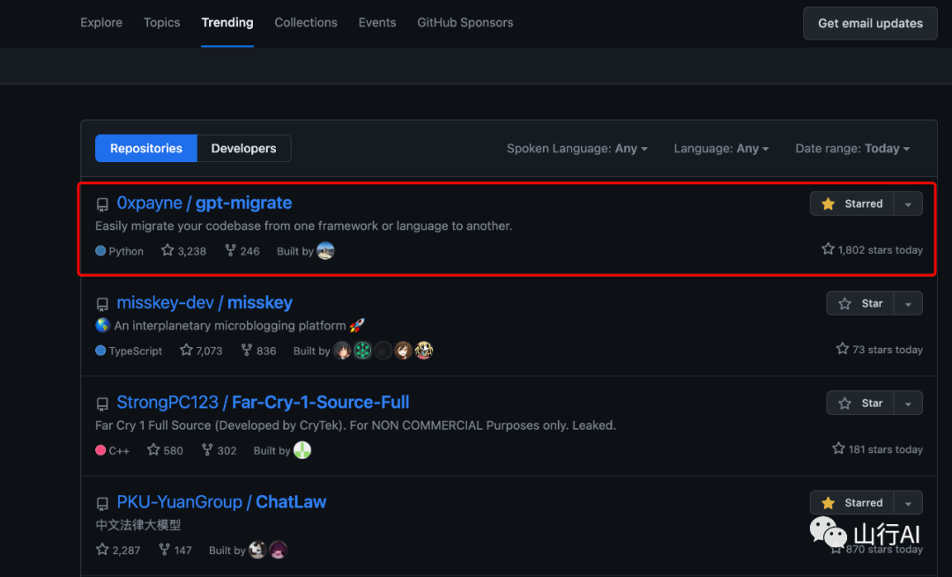Select the Repositories toggle button

(146, 148)
